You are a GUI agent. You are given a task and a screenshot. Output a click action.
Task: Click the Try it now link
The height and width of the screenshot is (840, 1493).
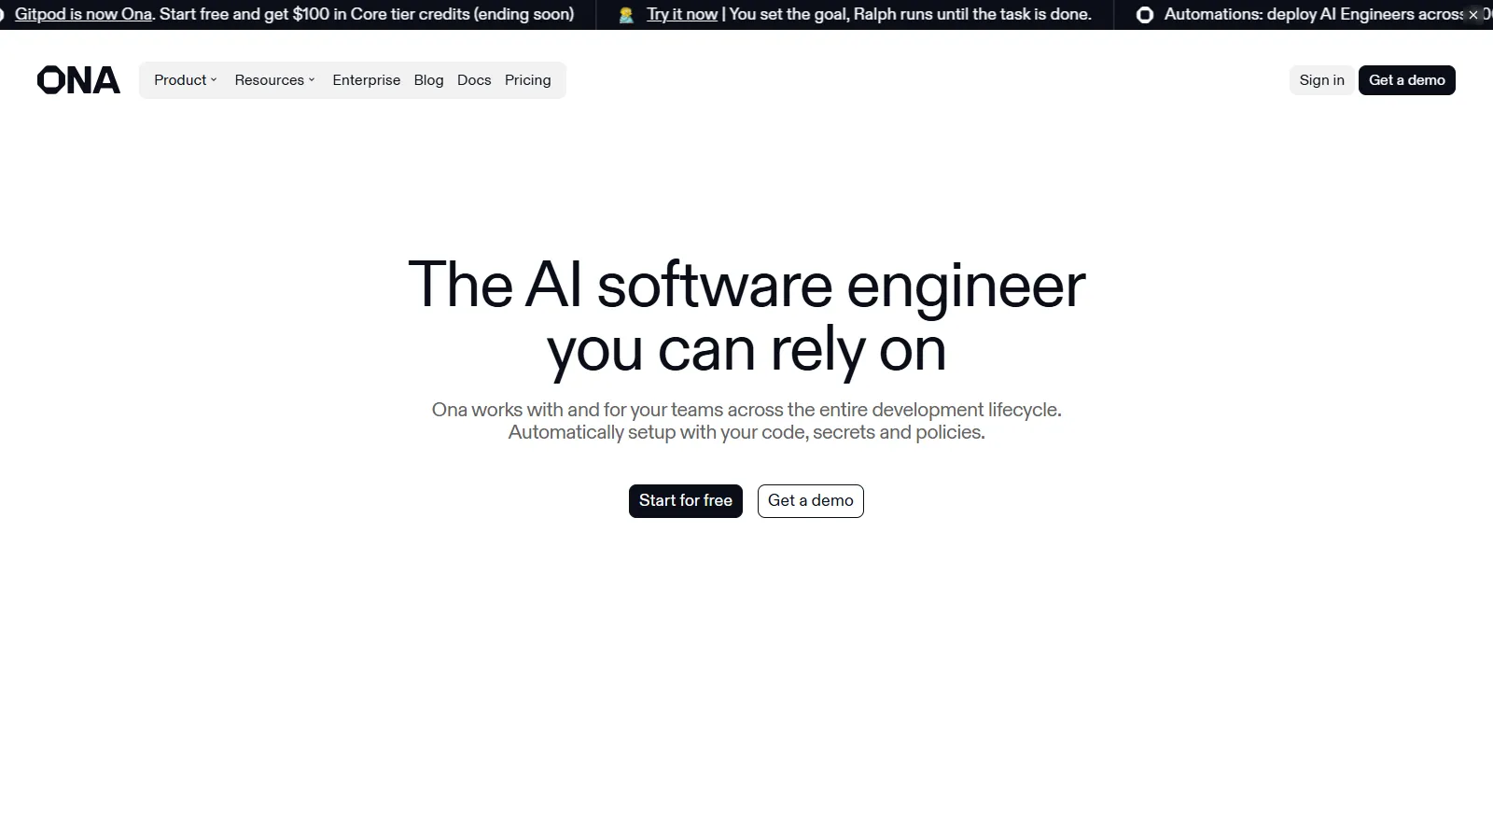click(681, 14)
